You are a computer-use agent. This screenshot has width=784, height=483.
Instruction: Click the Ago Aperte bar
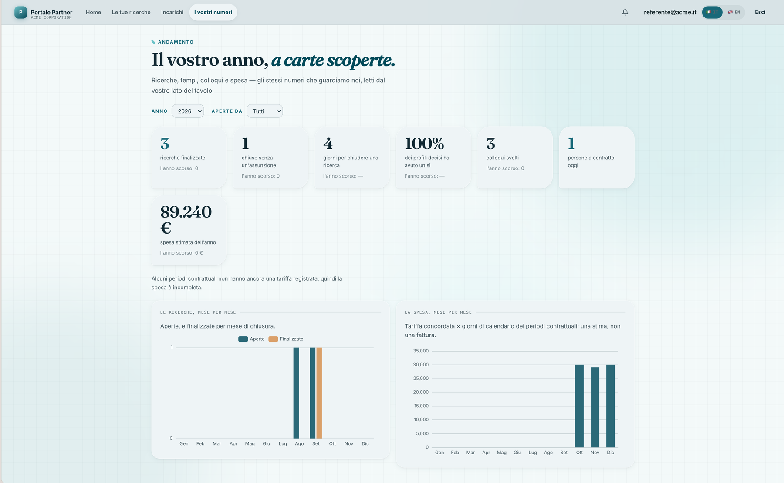pos(296,393)
